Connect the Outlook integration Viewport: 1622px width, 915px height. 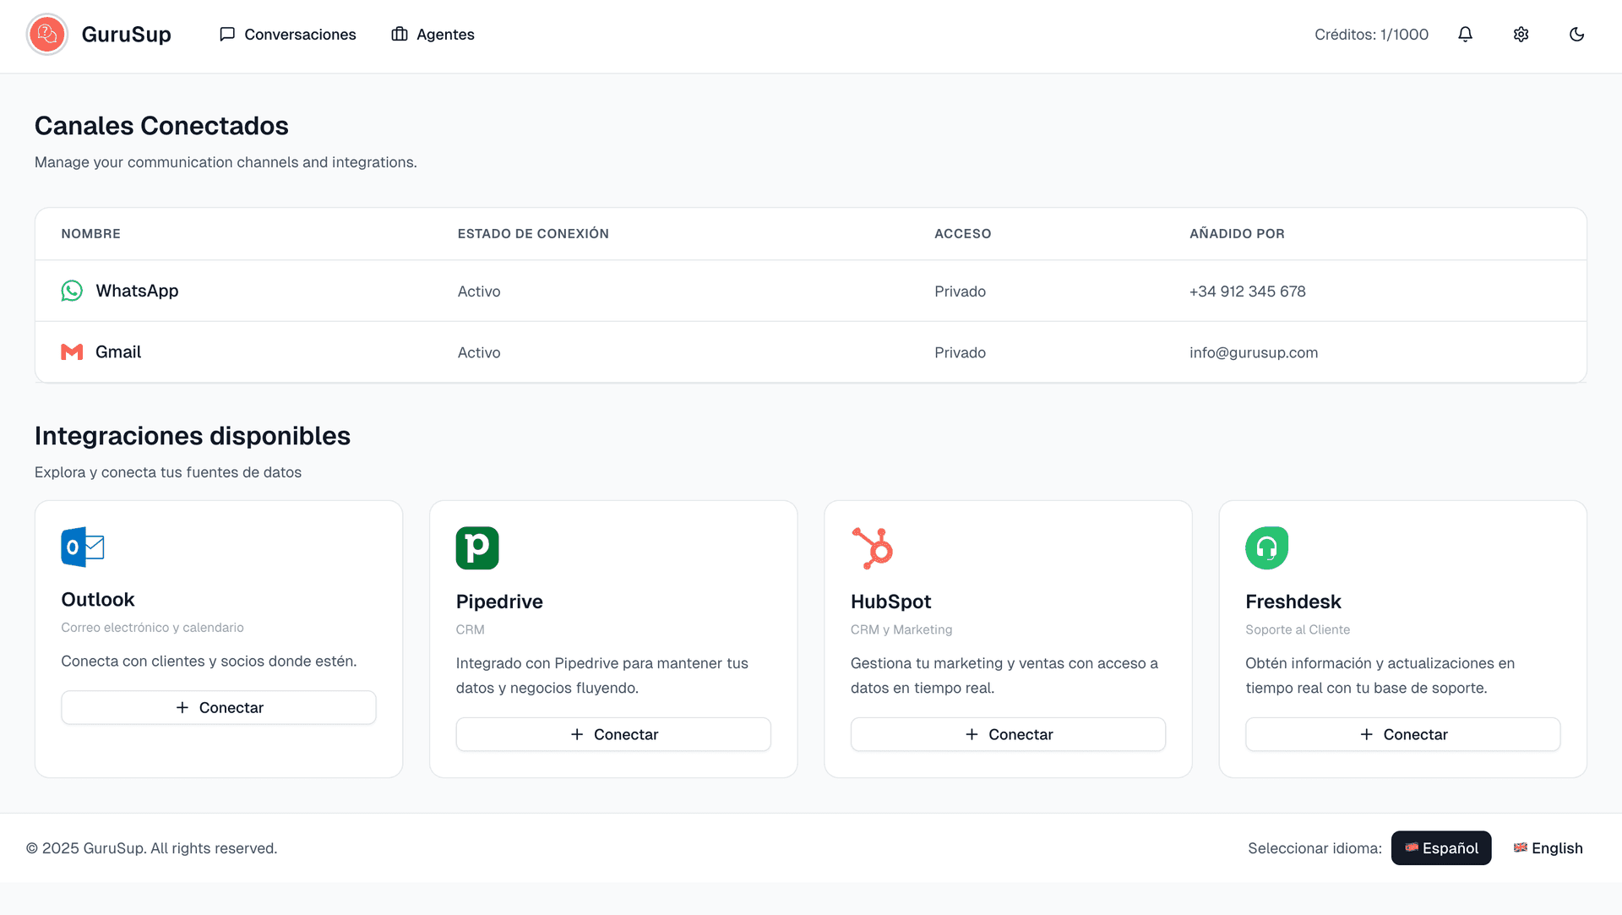click(x=218, y=707)
